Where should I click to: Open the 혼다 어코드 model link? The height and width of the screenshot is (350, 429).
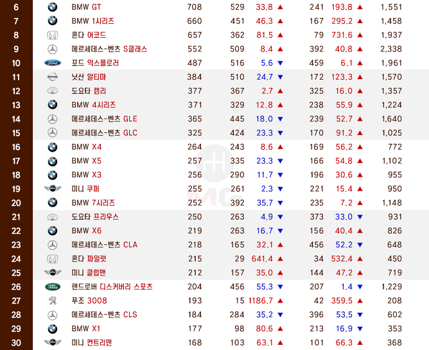pos(89,35)
